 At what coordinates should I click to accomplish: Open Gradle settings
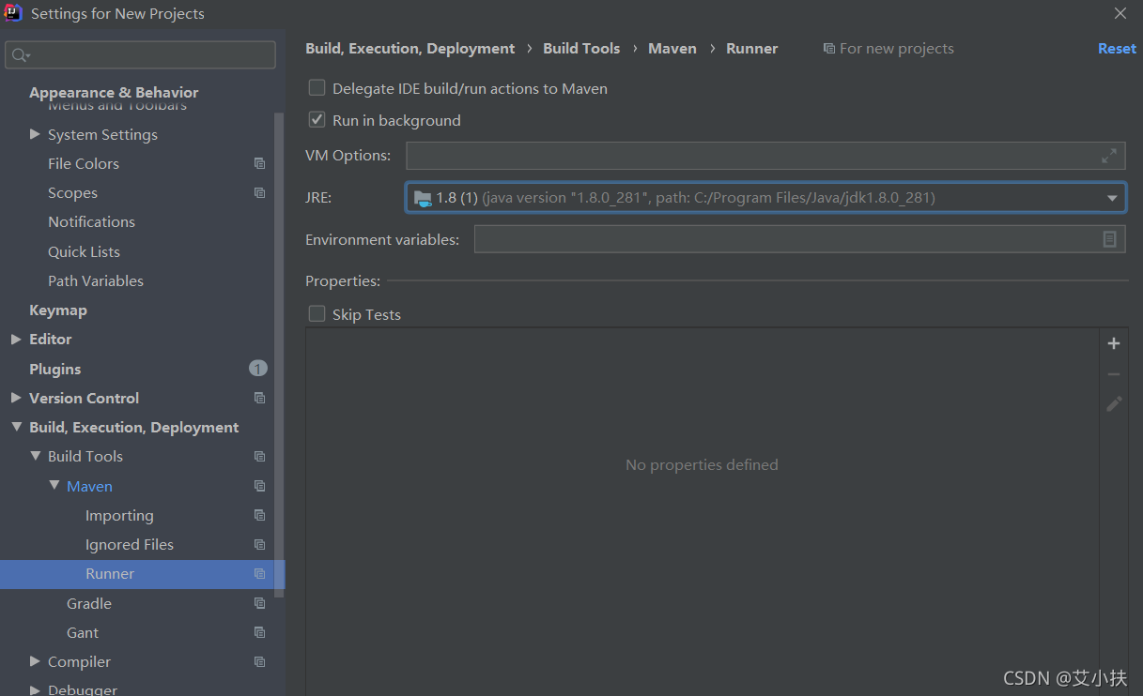pyautogui.click(x=89, y=603)
